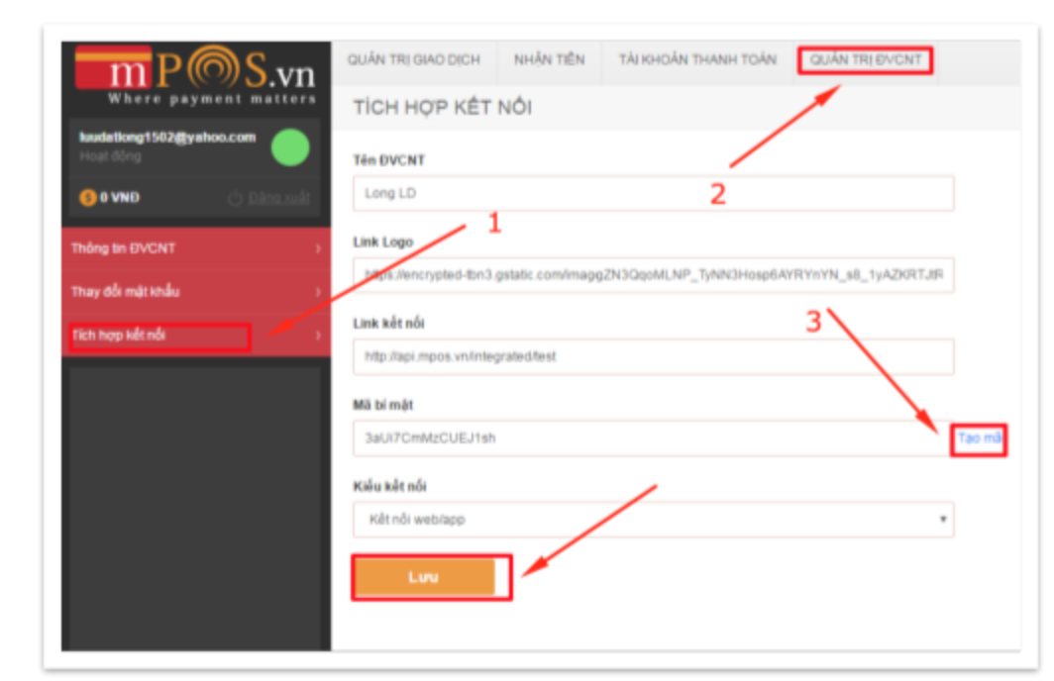Viewport: 1054px width, 681px height.
Task: Click the mPOS.vn logo
Action: click(x=195, y=74)
